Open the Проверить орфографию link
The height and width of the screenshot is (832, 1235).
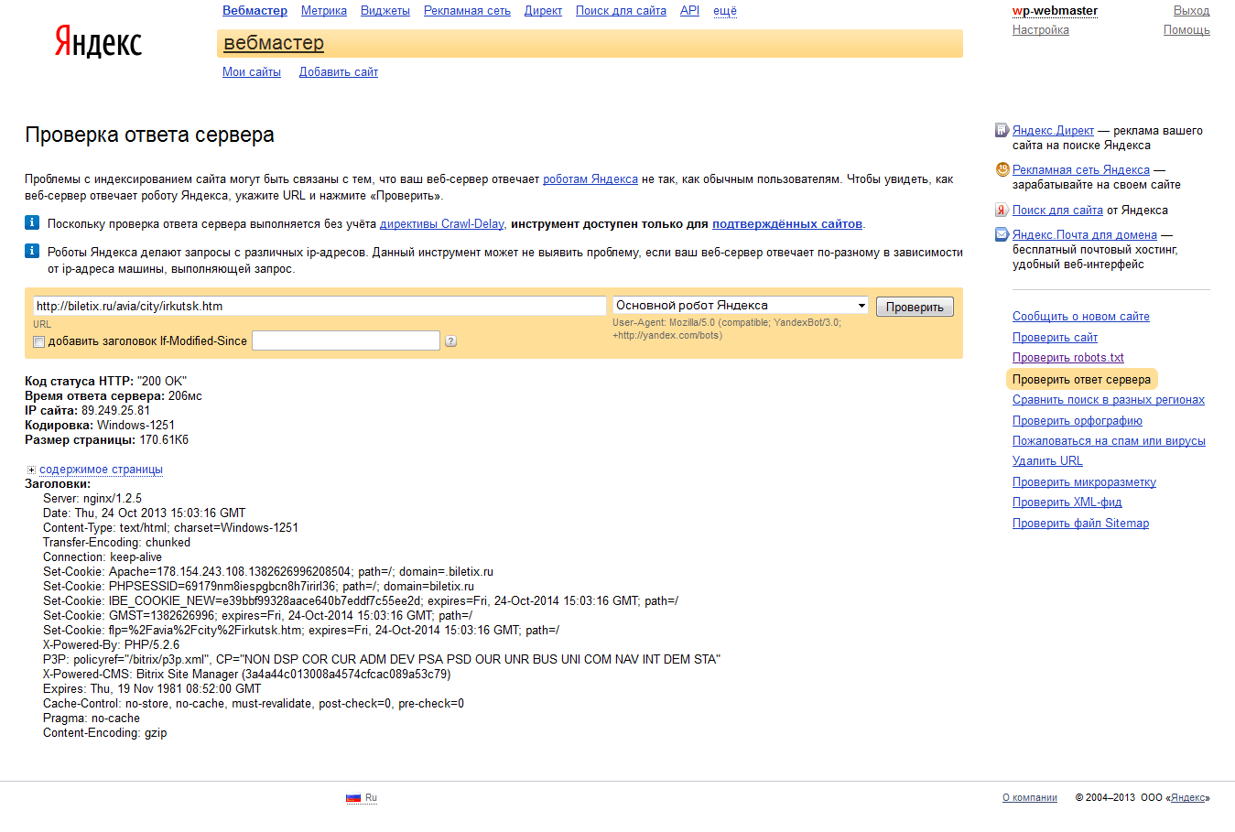click(x=1078, y=421)
